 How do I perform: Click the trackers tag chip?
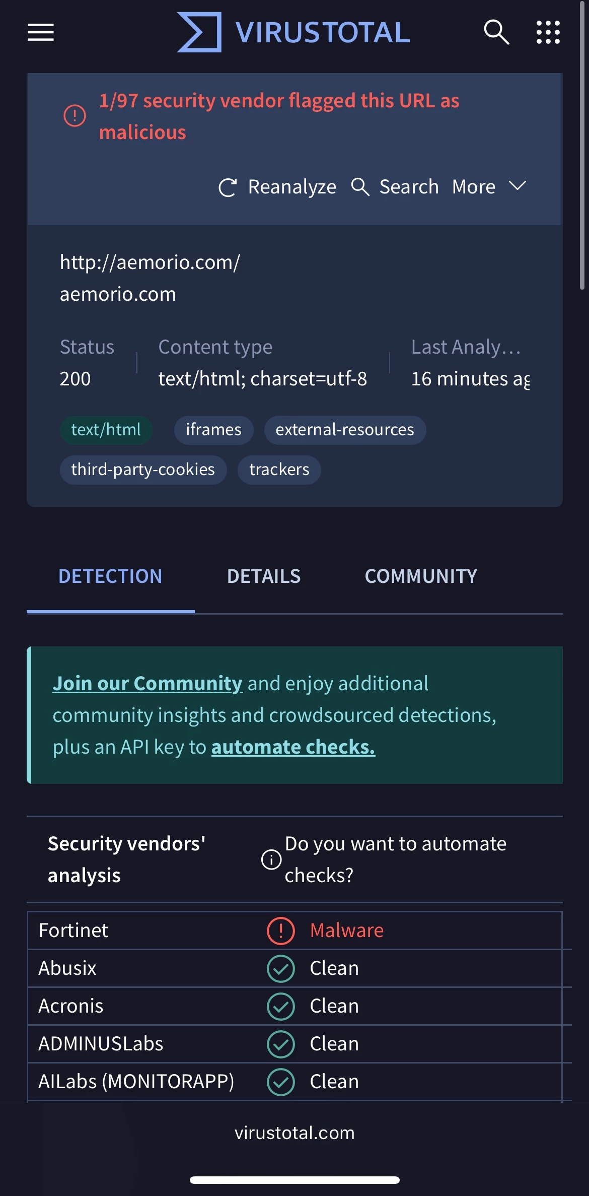coord(279,470)
